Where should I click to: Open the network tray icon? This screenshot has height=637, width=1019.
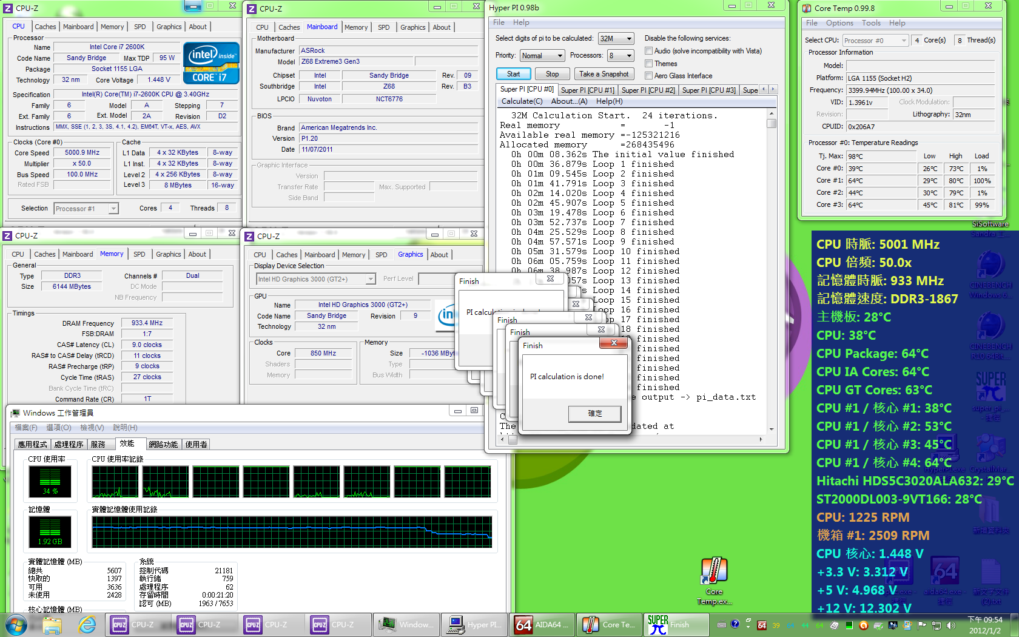point(937,625)
